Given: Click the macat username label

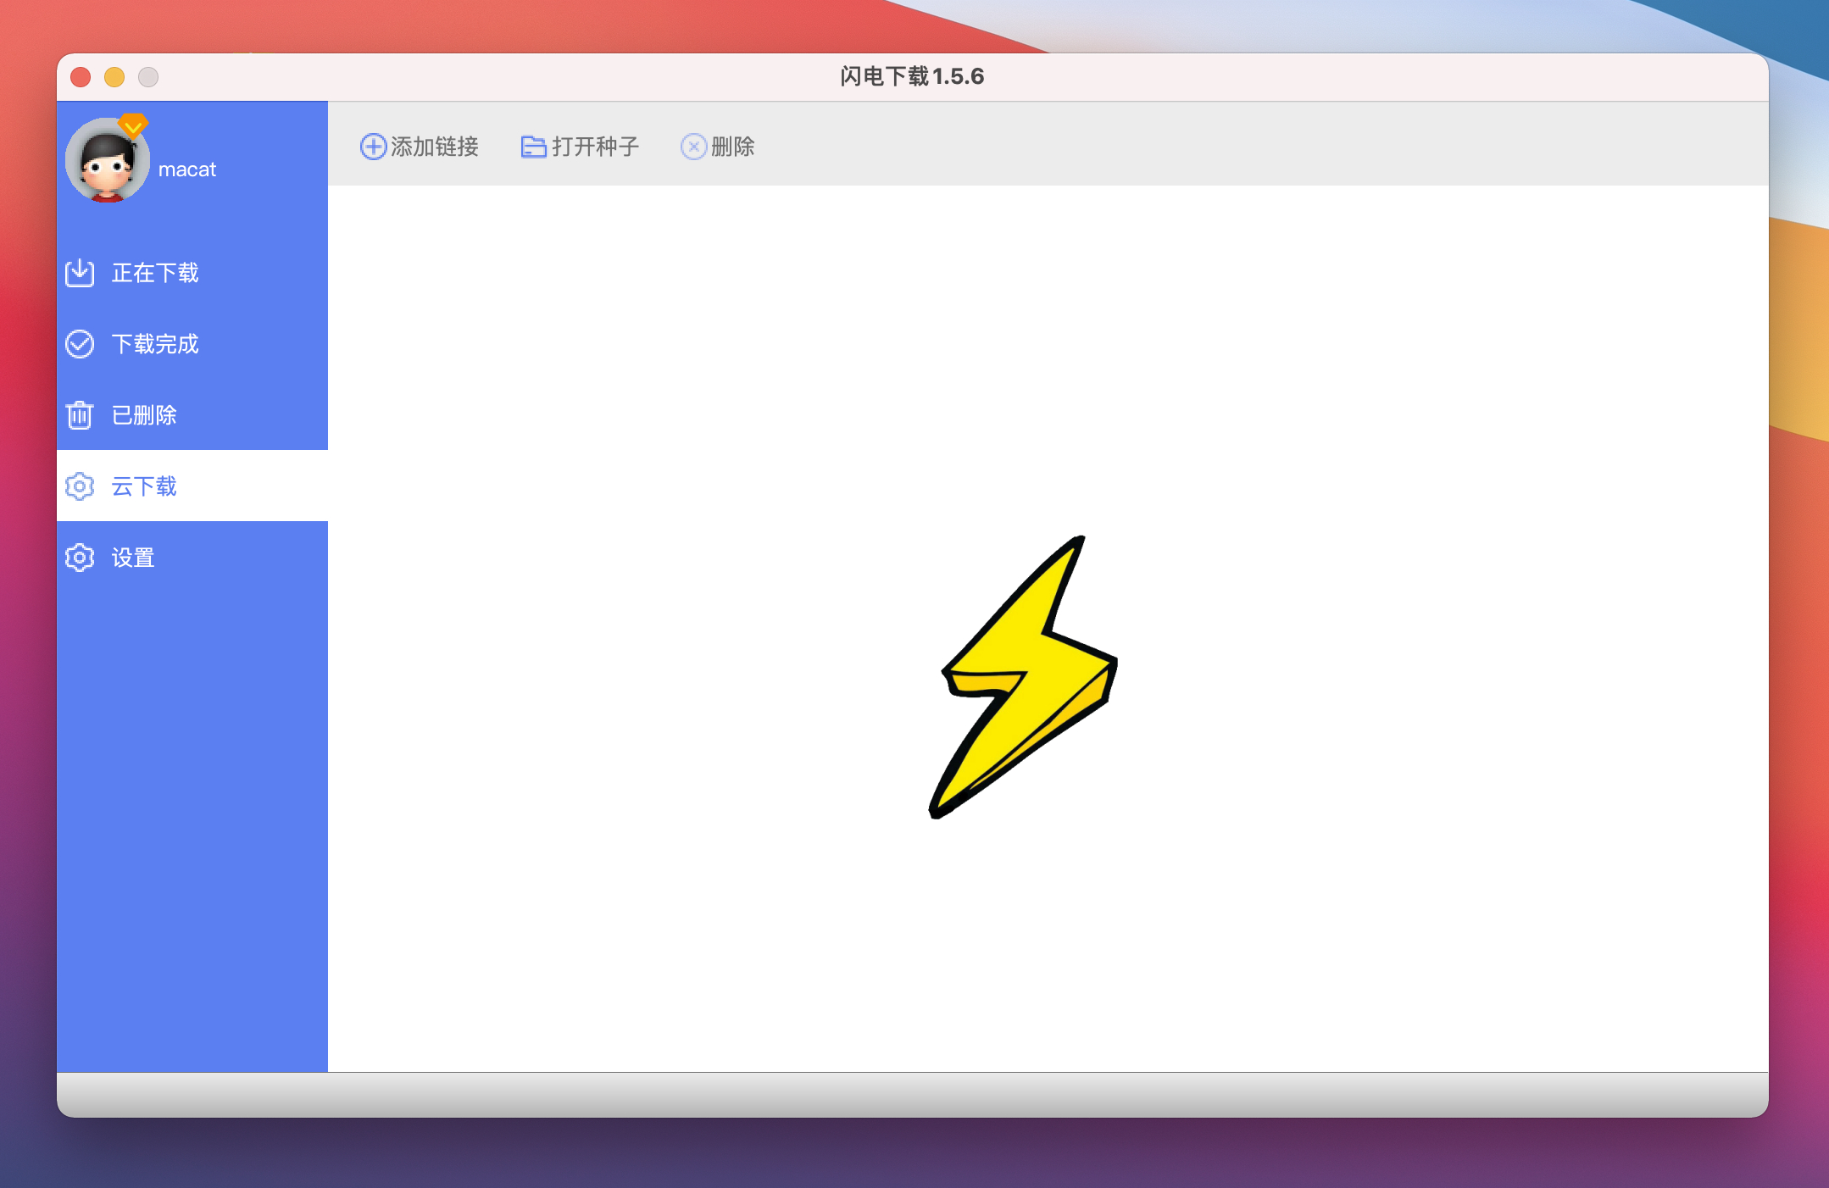Looking at the screenshot, I should click(186, 169).
